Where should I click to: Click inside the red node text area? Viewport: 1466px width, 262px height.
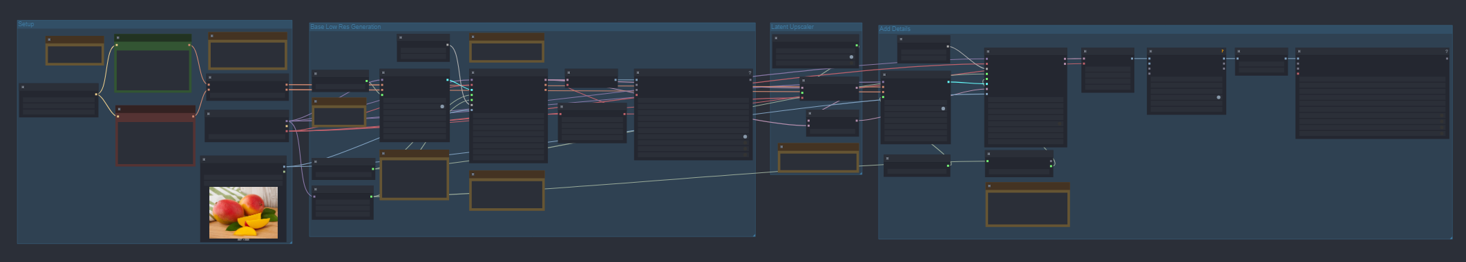tap(155, 143)
